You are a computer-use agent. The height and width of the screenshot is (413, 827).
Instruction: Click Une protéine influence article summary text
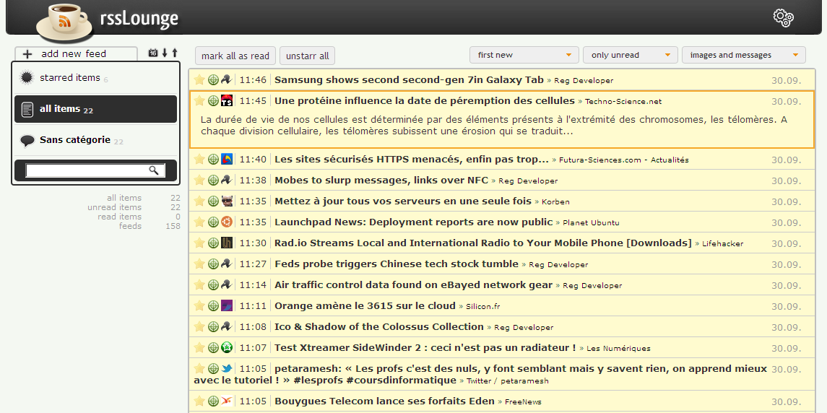[493, 125]
